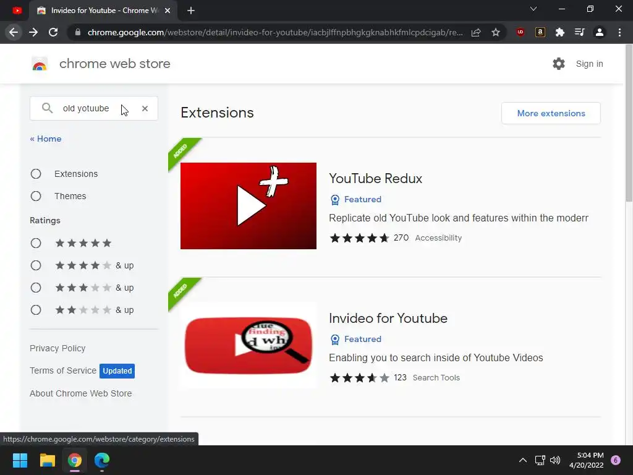The width and height of the screenshot is (633, 475).
Task: Open a new tab with plus button
Action: 191,11
